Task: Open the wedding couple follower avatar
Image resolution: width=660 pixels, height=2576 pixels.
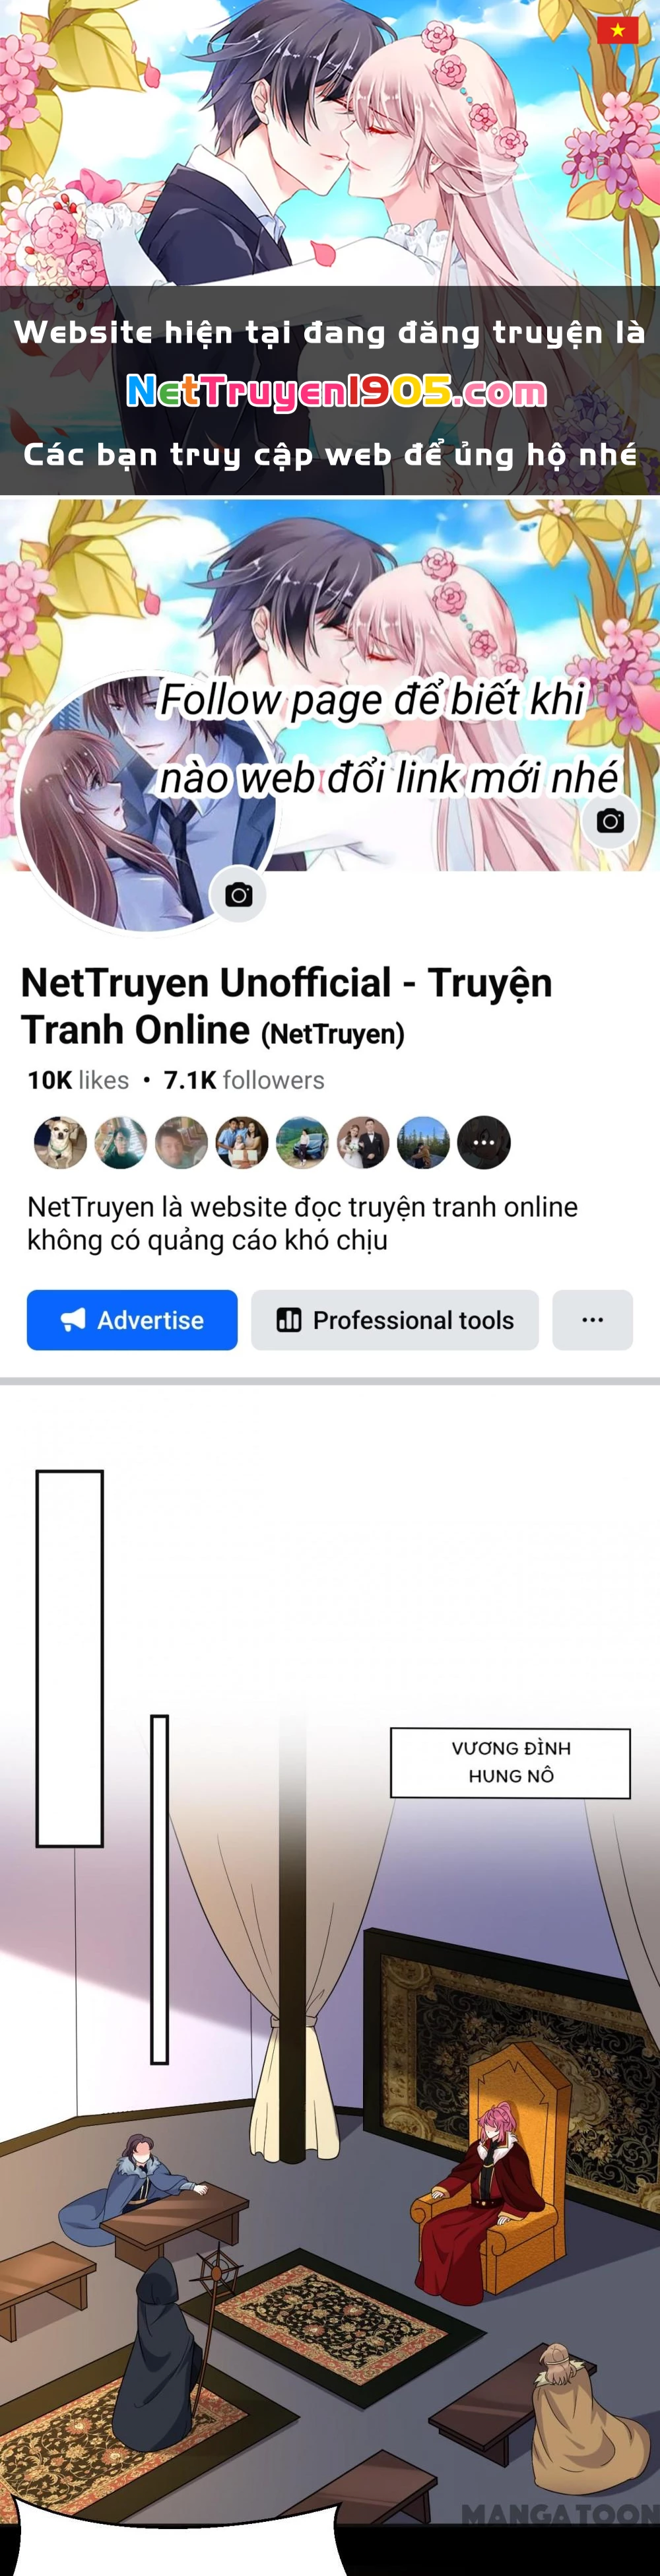Action: click(x=363, y=1142)
